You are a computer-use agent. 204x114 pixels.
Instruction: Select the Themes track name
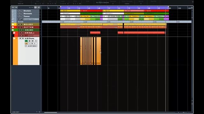(x=26, y=16)
